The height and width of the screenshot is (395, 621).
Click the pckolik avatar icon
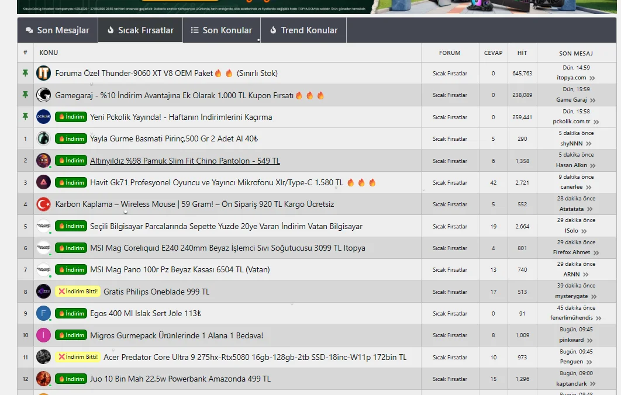[x=44, y=117]
